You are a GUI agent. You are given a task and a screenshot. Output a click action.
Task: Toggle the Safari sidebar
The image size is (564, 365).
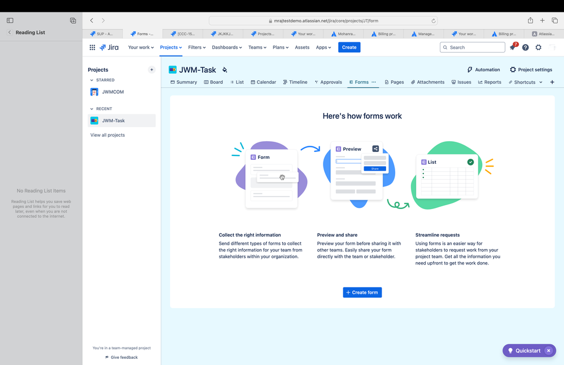click(x=10, y=20)
